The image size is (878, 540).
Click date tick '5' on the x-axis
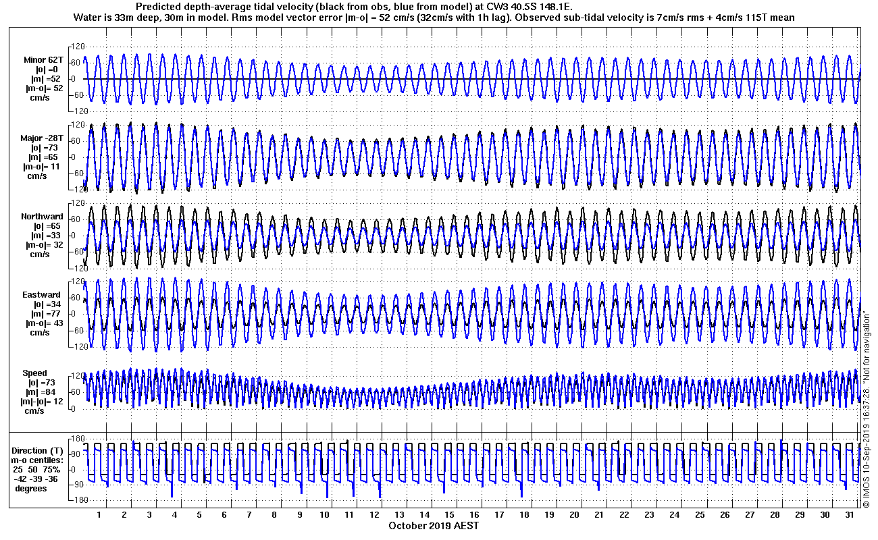(x=199, y=515)
